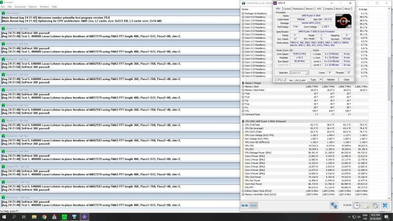Open the Windows Start menu
393x221 pixels.
[x=4, y=217]
